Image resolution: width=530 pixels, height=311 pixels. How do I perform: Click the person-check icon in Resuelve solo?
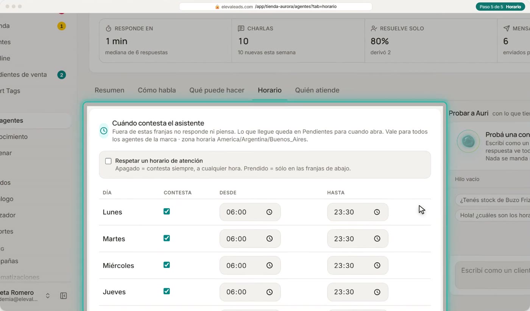(374, 28)
